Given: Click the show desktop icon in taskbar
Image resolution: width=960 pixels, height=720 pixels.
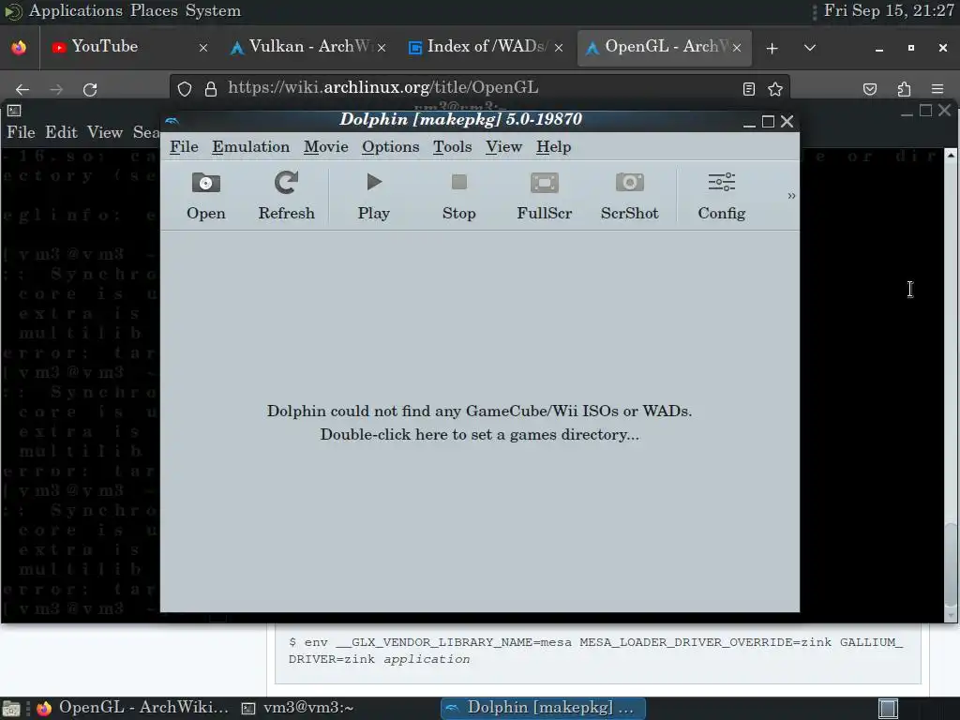Looking at the screenshot, I should [11, 709].
